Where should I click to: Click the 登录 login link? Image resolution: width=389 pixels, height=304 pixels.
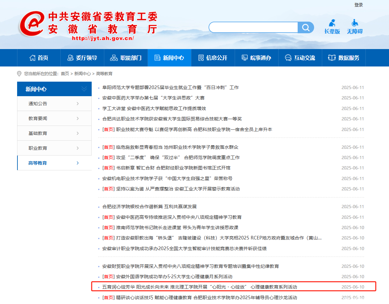pos(358,5)
